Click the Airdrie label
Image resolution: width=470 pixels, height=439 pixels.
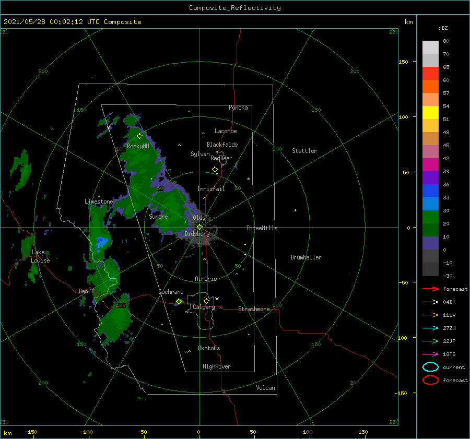tap(206, 279)
